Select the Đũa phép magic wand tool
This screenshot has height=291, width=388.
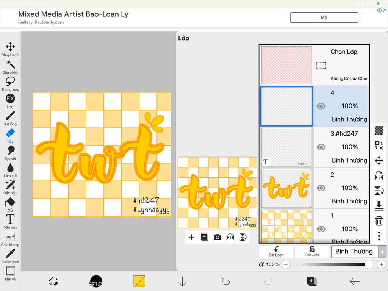10,67
